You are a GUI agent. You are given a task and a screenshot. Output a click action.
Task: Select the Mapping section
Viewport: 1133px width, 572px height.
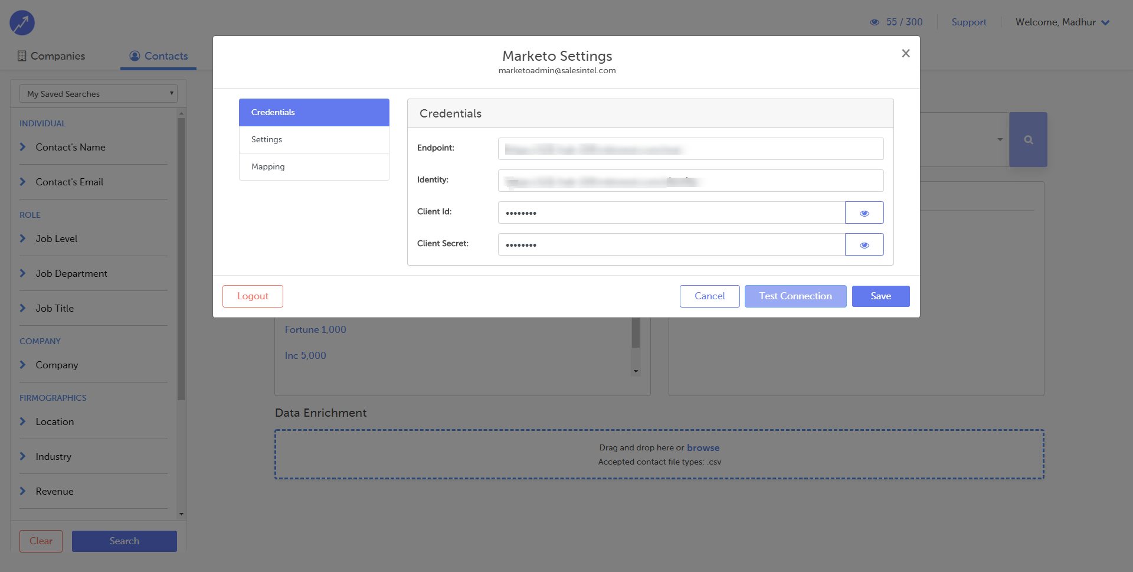[314, 167]
